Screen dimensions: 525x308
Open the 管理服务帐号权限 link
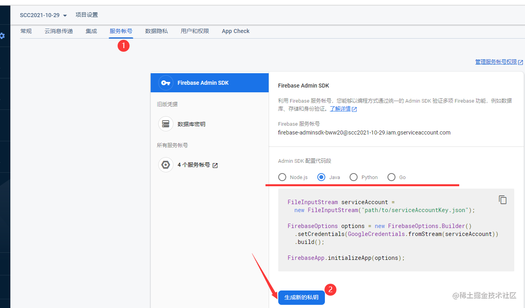(496, 62)
